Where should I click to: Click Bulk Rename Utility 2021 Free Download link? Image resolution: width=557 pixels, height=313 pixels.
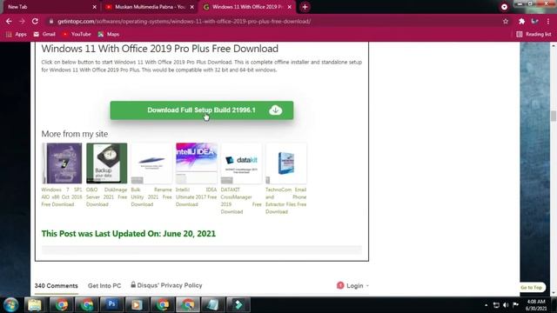(151, 197)
